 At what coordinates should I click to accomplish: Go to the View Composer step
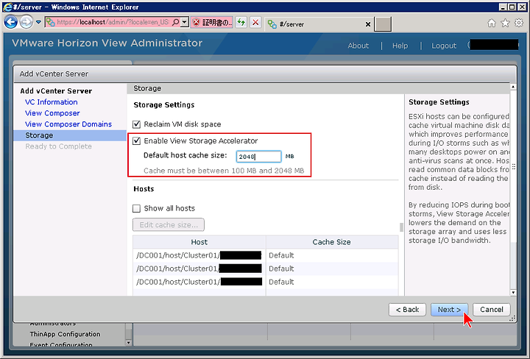[x=52, y=113]
